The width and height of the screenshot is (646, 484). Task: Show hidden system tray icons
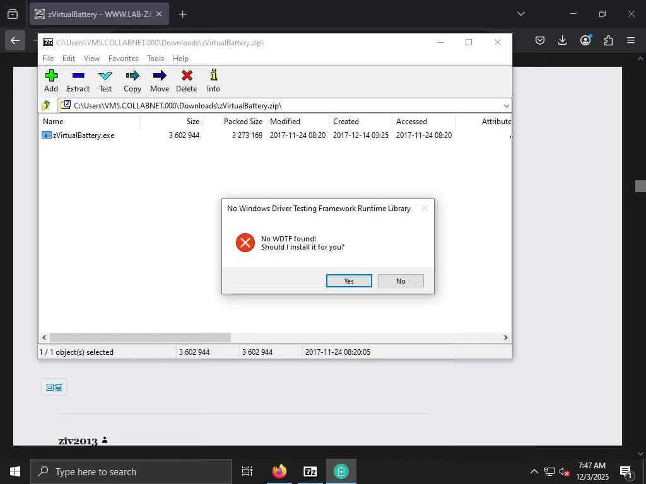click(534, 471)
